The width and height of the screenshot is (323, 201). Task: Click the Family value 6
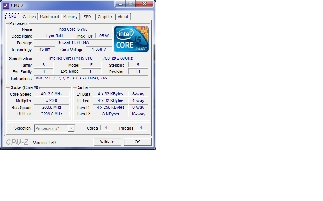[x=44, y=65]
